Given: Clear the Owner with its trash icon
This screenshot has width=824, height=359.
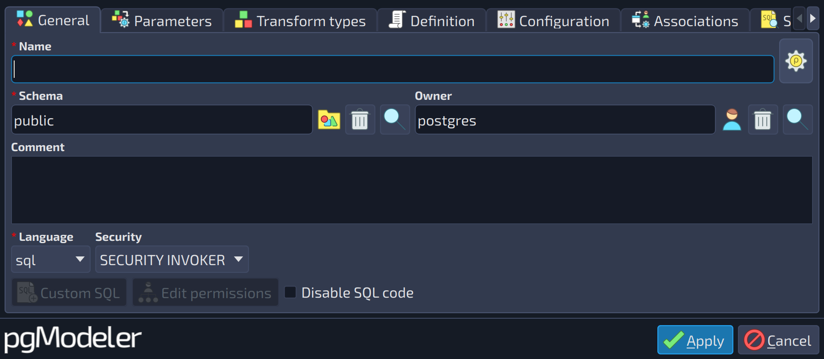Looking at the screenshot, I should pyautogui.click(x=763, y=120).
